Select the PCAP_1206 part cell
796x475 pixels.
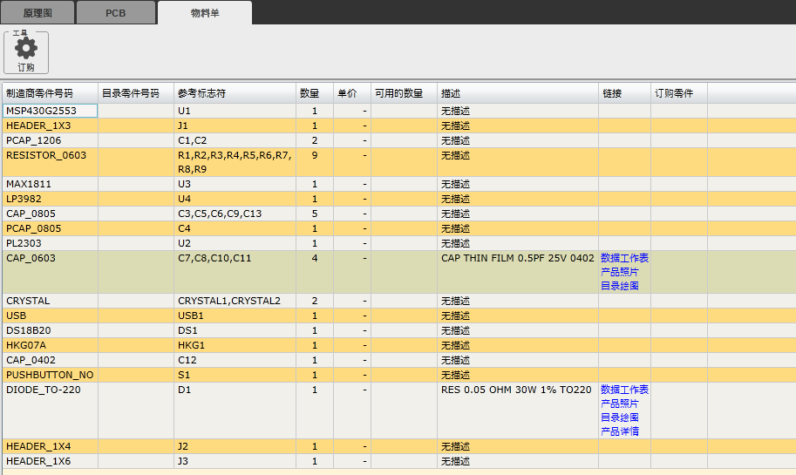(51, 140)
